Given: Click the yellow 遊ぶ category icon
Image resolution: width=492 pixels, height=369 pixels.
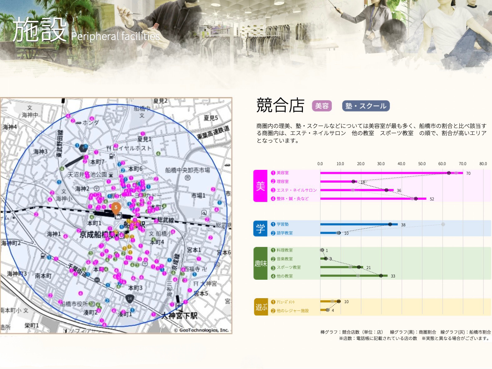Looking at the screenshot, I should point(261,307).
